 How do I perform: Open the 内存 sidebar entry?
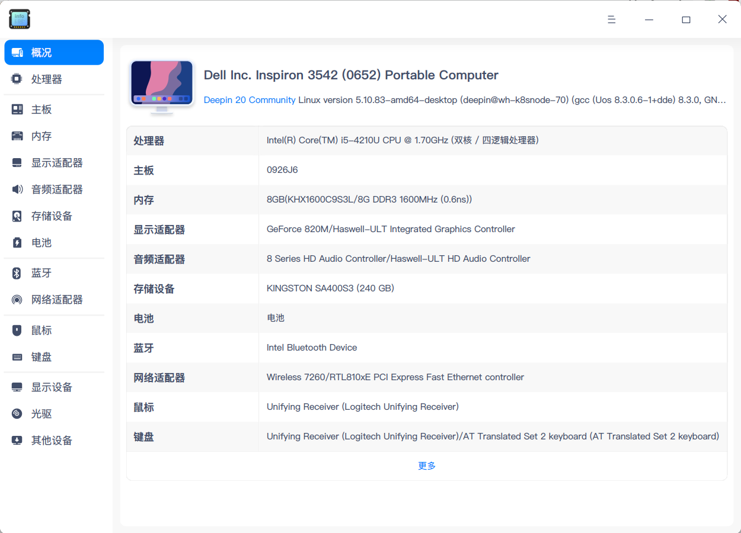[x=54, y=136]
